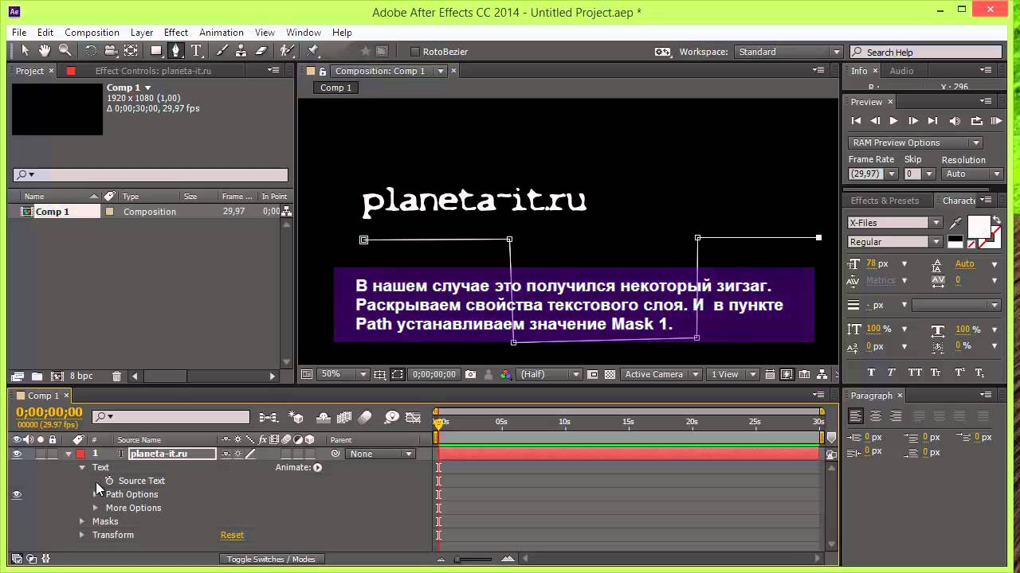1020x573 pixels.
Task: Toggle Faux Bold in Character panel
Action: (x=871, y=372)
